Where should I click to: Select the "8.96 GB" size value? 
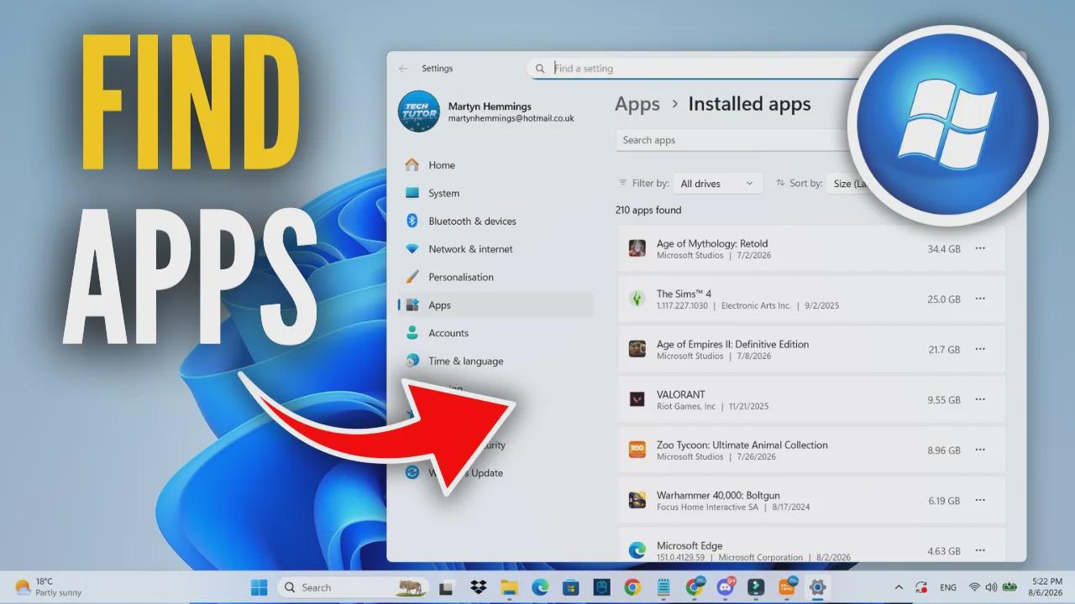(x=944, y=450)
